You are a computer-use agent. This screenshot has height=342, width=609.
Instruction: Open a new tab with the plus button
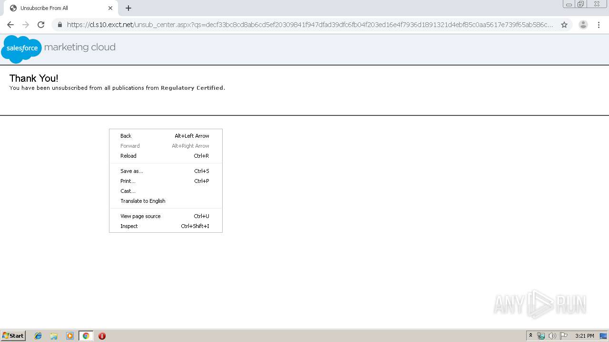click(x=128, y=8)
